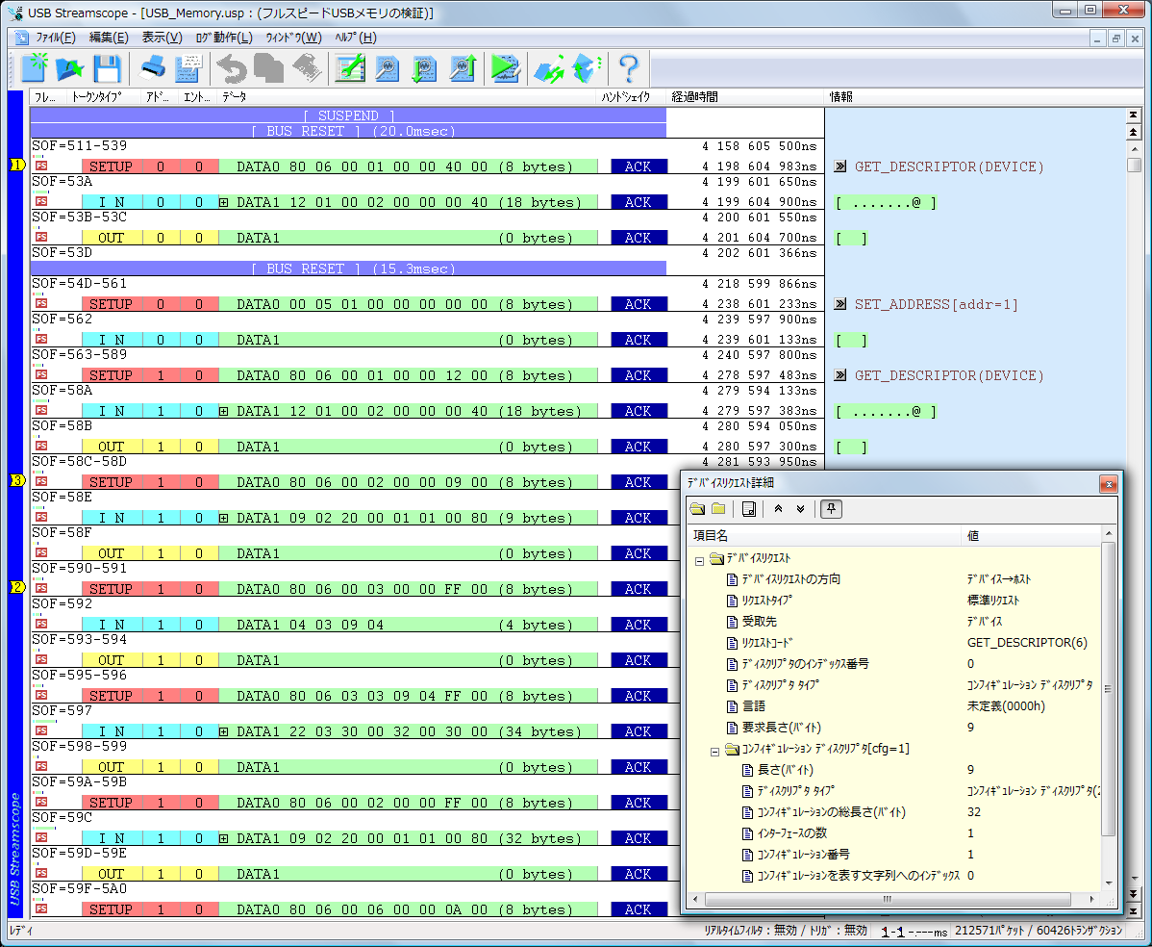Click the page-up double arrow on log scrollbar

click(x=1134, y=133)
